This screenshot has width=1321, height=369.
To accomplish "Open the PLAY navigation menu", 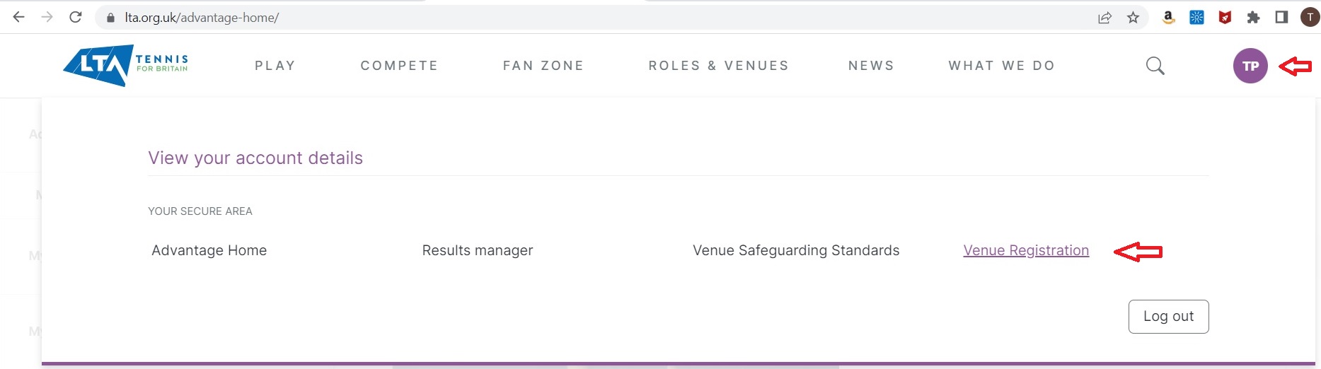I will [275, 66].
